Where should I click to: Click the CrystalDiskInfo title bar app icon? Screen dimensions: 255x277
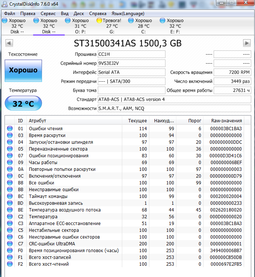coord(5,4)
